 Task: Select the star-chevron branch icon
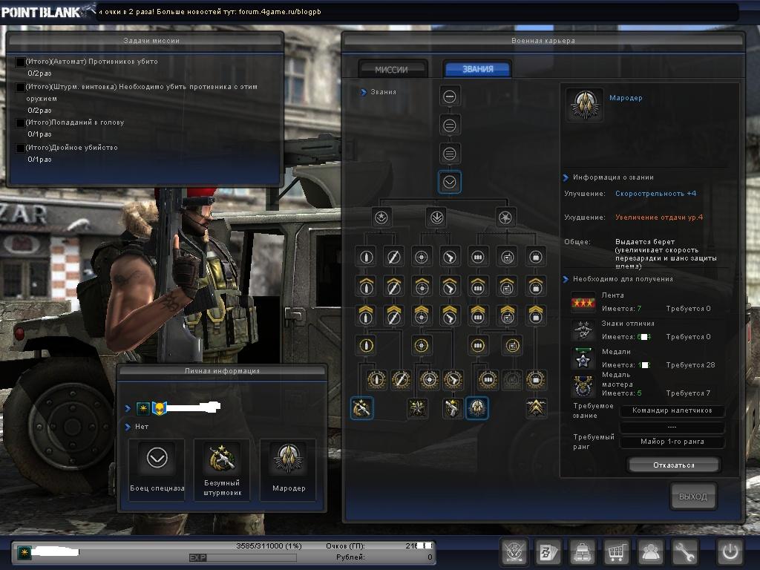coord(381,217)
